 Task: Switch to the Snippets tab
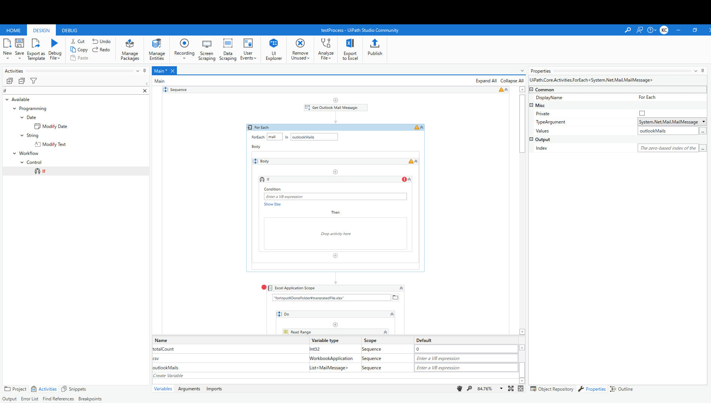click(x=74, y=389)
